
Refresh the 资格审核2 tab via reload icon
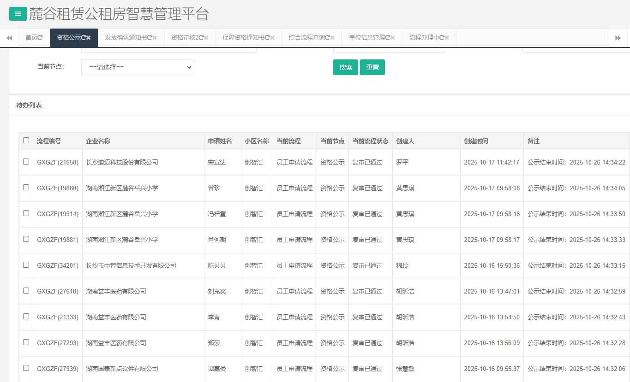(201, 38)
